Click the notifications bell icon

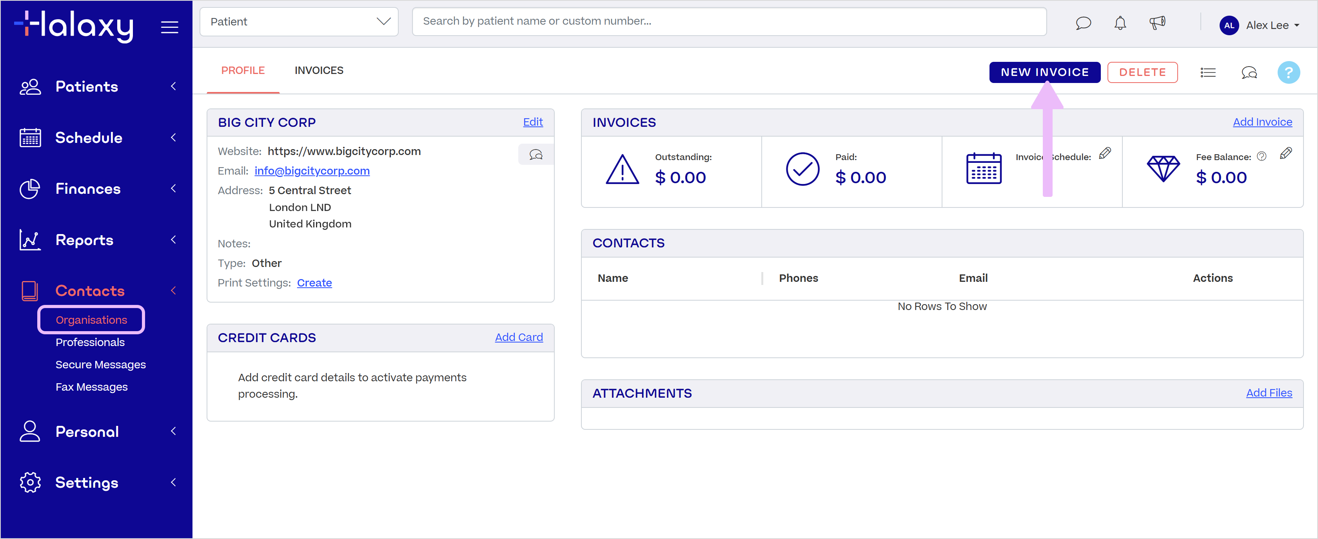click(1120, 23)
